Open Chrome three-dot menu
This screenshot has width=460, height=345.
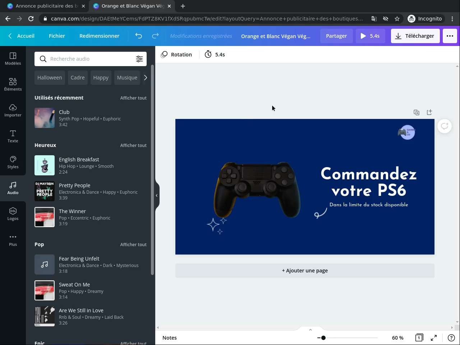(x=452, y=19)
